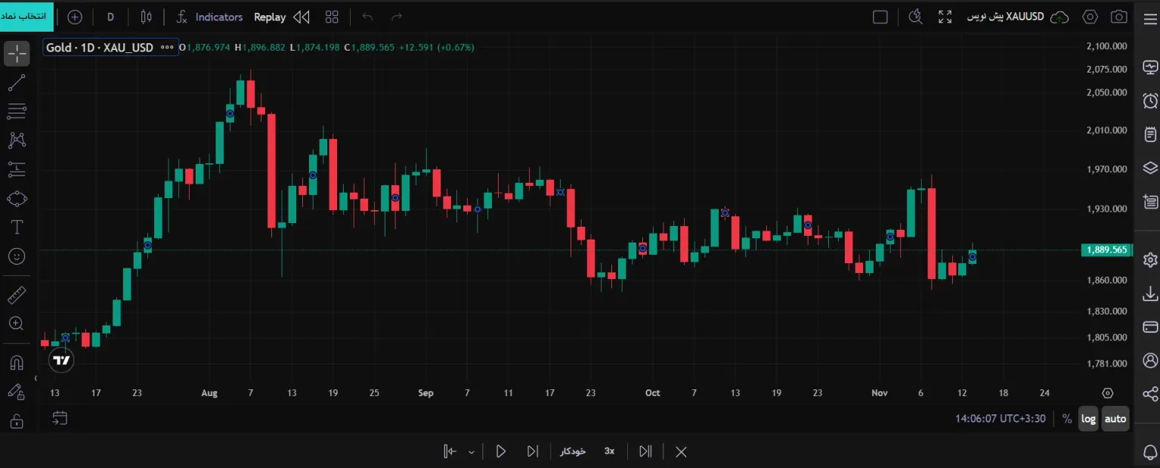This screenshot has width=1160, height=468.
Task: Open the hamburger menu at top right
Action: coord(1150,19)
